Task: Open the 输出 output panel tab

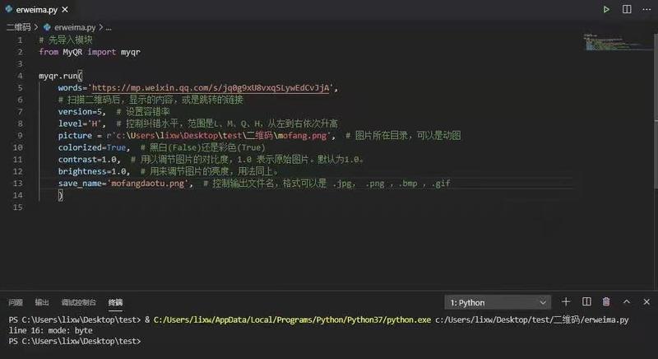Action: [42, 302]
